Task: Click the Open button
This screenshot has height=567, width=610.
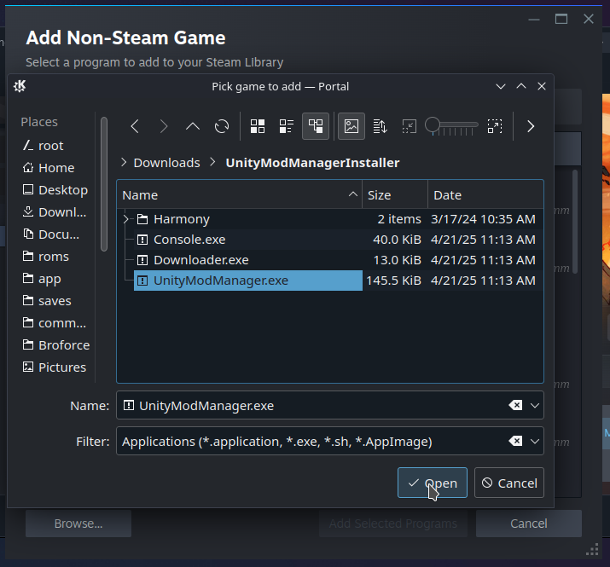Action: (x=433, y=483)
